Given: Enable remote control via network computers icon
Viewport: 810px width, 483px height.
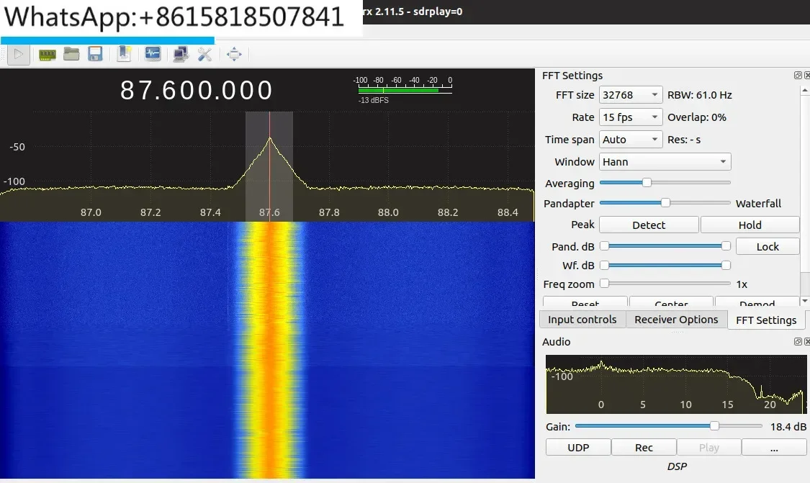Looking at the screenshot, I should pyautogui.click(x=180, y=54).
